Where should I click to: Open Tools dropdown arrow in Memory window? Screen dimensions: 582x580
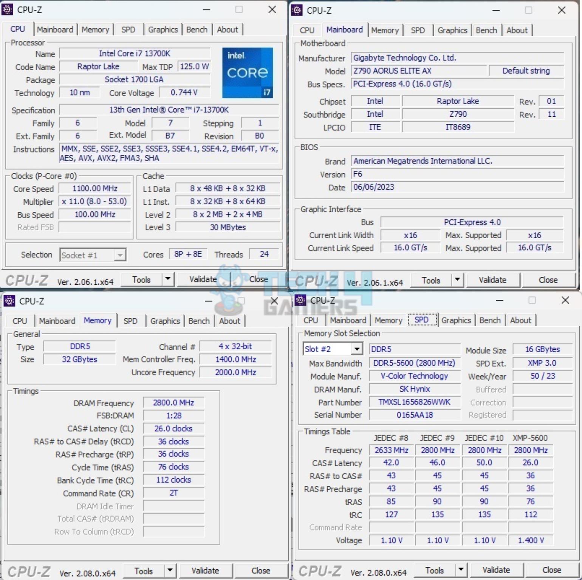click(170, 571)
